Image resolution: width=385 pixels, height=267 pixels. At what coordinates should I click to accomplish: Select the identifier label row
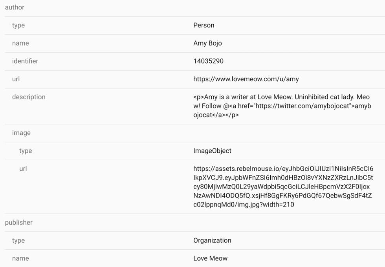pyautogui.click(x=25, y=61)
